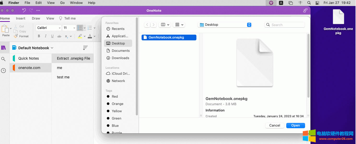Open the Window menu in menu bar
Image resolution: width=356 pixels, height=144 pixels.
pyautogui.click(x=76, y=3)
